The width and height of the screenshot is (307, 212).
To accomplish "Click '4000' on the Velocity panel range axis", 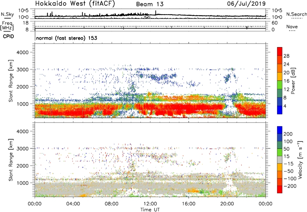I will (23, 131).
